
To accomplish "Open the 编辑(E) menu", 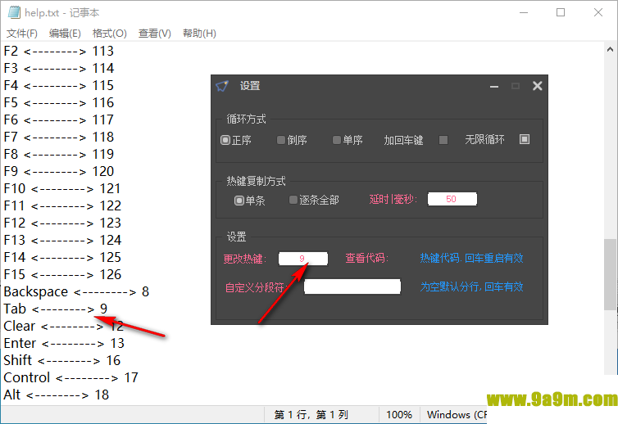I will tap(65, 34).
